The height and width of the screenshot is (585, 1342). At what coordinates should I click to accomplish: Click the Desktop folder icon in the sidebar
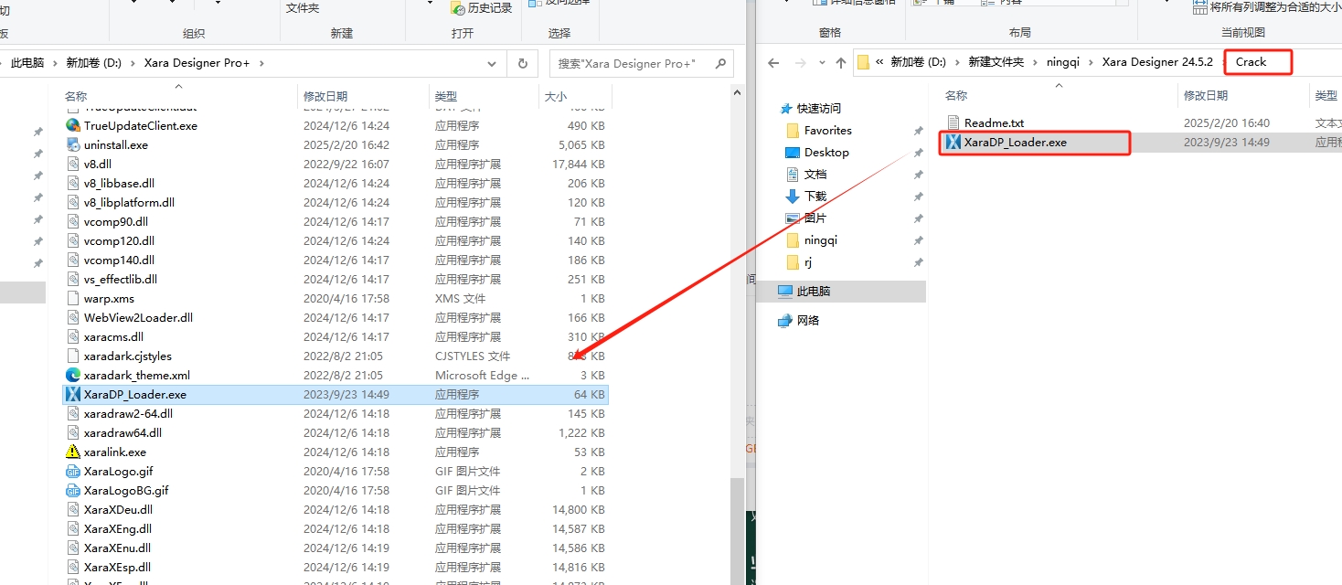(x=793, y=152)
